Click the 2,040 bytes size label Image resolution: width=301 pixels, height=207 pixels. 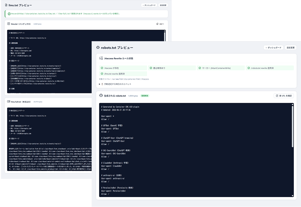click(x=37, y=24)
